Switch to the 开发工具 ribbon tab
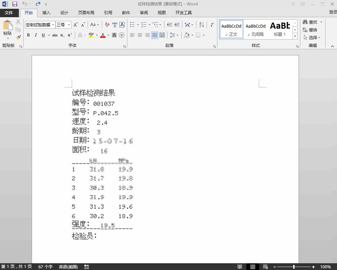Screen dimensions: 337x270 183,13
